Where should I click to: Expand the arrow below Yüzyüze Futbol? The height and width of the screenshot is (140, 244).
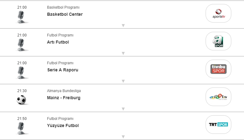(x=123, y=137)
